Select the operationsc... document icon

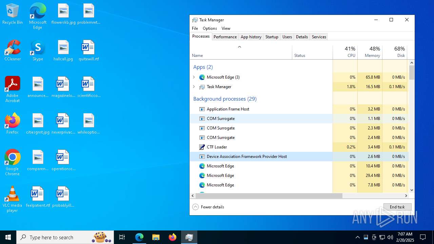[x=63, y=161]
